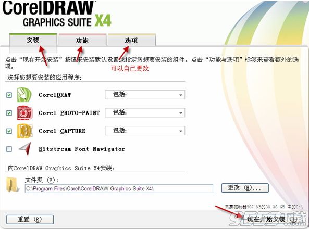Viewport: 309px width, 229px height.
Task: Click the yellow folder icon
Action: point(13,184)
